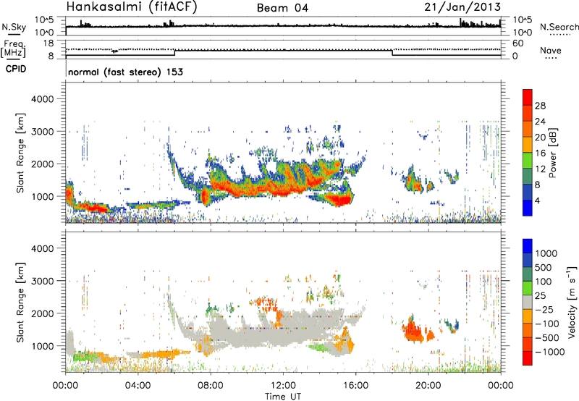
Task: Click 'normal (fast stereo) 153' text
Action: point(125,72)
